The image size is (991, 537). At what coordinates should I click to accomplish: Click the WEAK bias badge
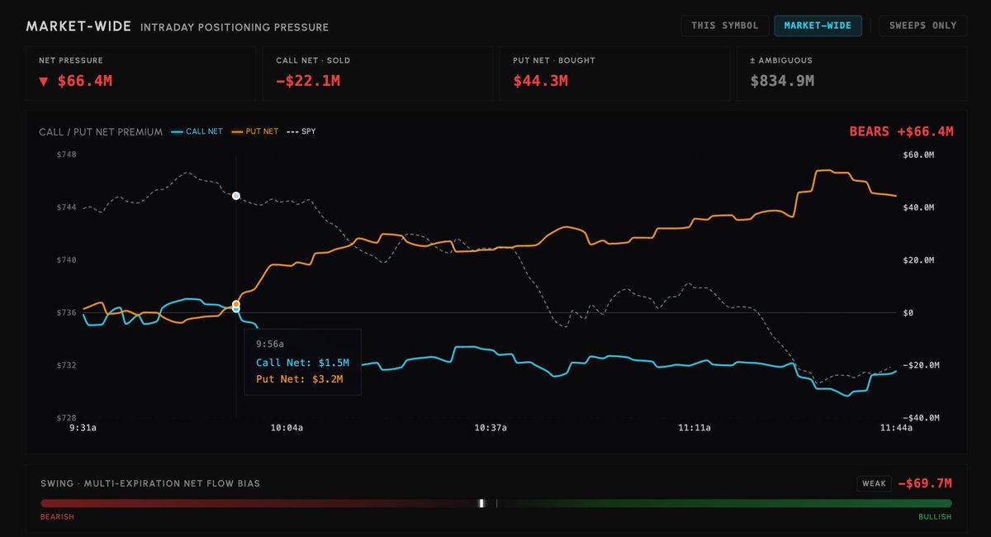click(x=874, y=483)
